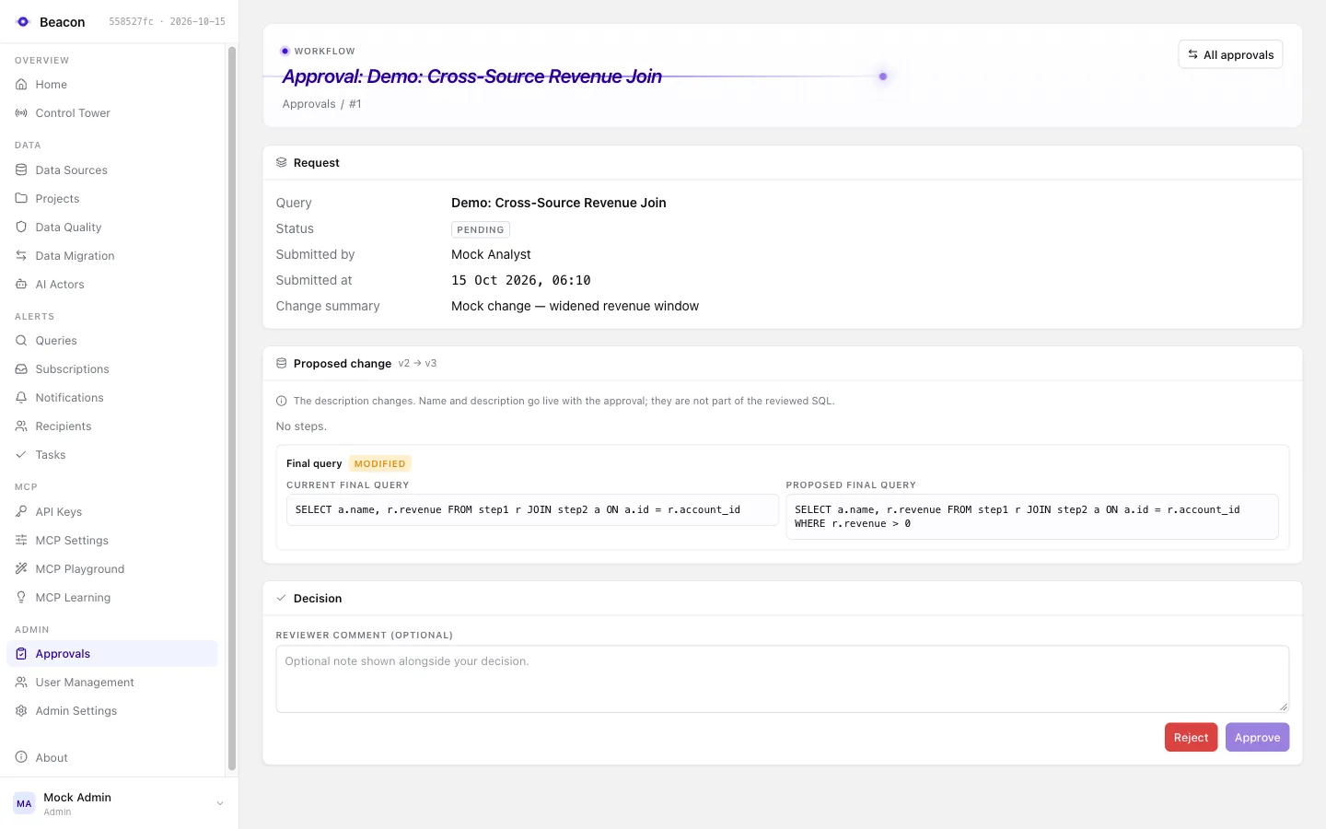The height and width of the screenshot is (829, 1326).
Task: Click the 'v2 → v3' version label
Action: point(417,363)
